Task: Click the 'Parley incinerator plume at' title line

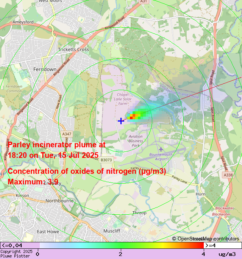Action: (x=56, y=145)
